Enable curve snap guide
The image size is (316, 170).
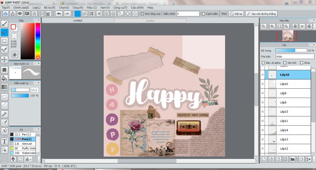120,14
